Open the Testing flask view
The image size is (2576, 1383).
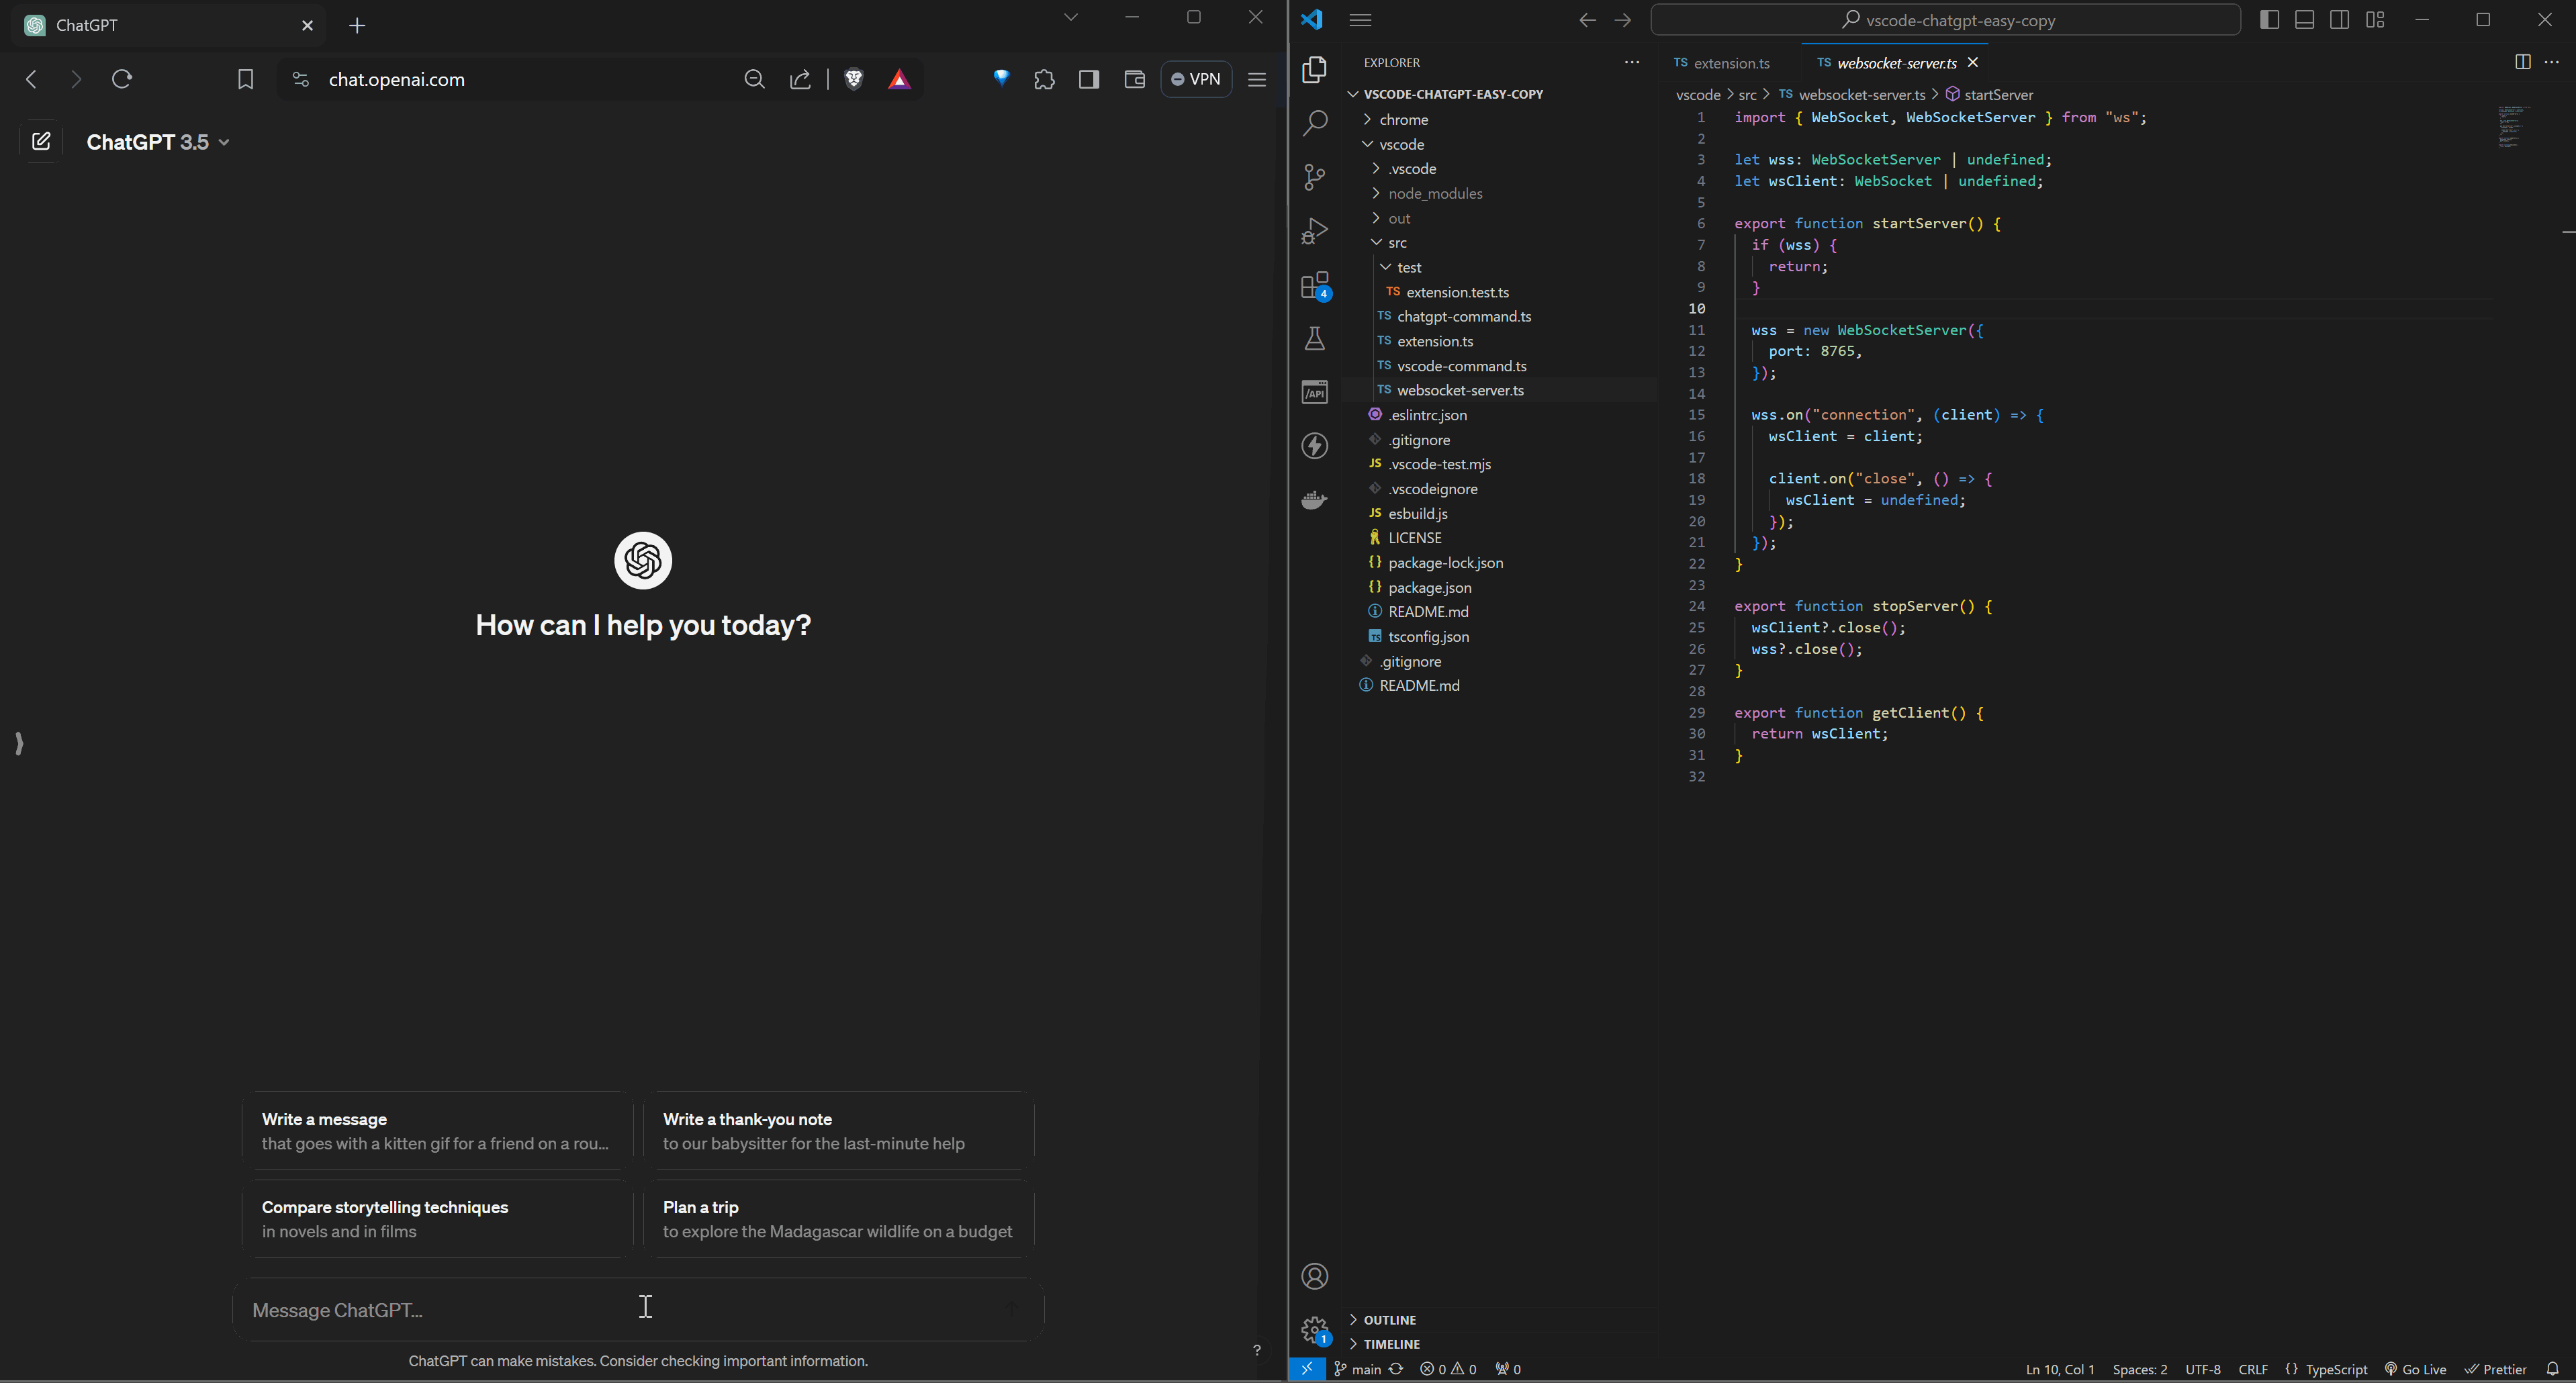(1314, 339)
